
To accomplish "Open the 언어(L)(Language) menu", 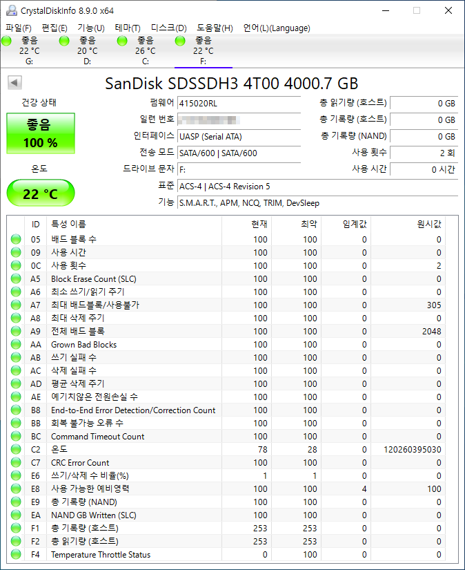I will pos(277,28).
